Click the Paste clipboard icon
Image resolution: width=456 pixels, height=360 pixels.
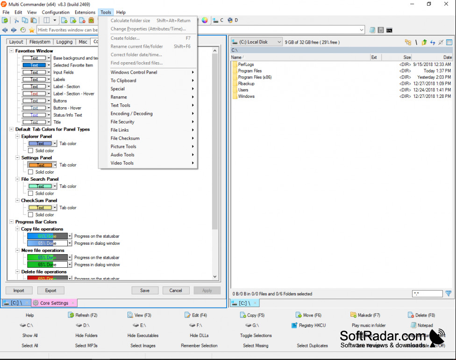click(x=34, y=20)
